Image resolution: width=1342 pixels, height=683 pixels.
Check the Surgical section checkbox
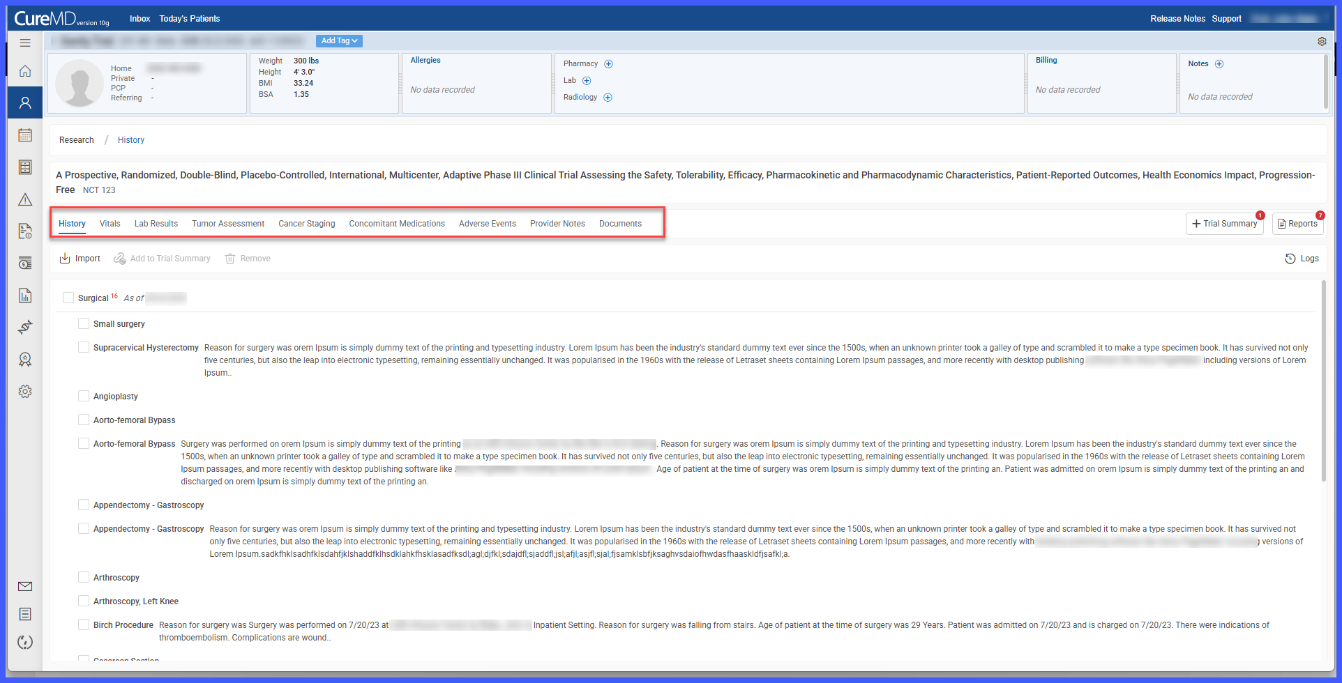(x=68, y=298)
